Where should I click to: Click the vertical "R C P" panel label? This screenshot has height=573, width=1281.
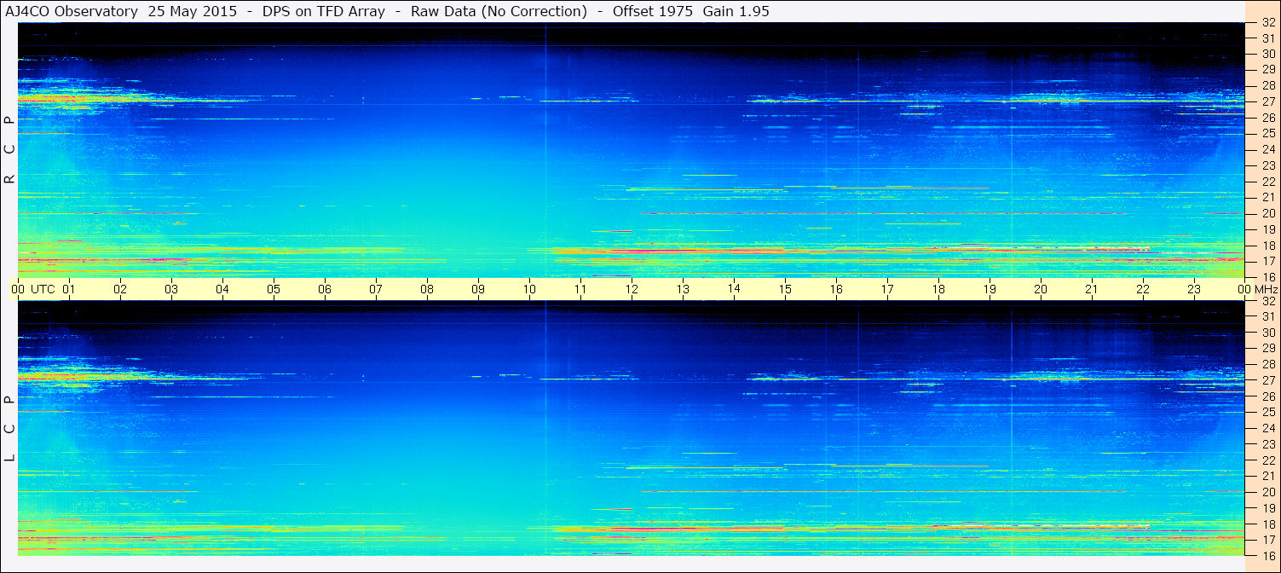point(9,150)
